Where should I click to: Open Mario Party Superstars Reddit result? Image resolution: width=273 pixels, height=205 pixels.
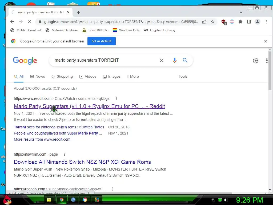pyautogui.click(x=89, y=106)
